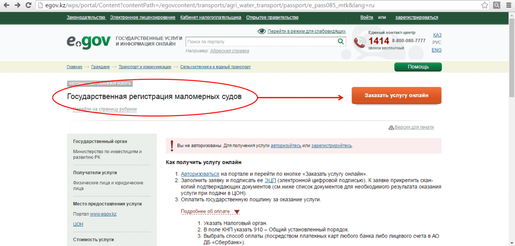Open 'Электронное лицензирование' in top menu
Image resolution: width=515 pixels, height=246 pixels.
[x=142, y=18]
